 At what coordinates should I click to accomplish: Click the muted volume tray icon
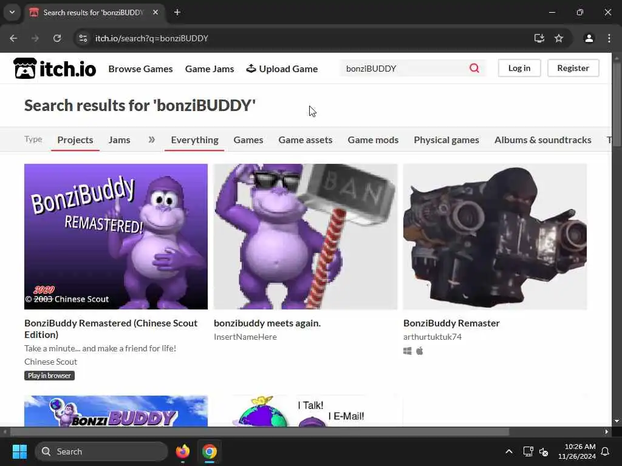[544, 451]
